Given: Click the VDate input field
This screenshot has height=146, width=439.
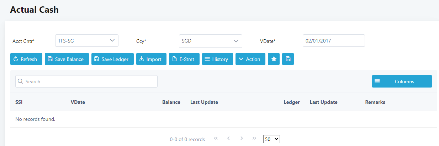Looking at the screenshot, I should (x=333, y=41).
